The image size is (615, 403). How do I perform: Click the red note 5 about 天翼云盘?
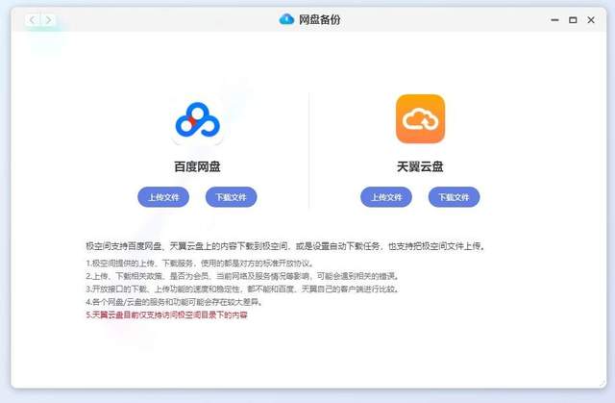coord(166,315)
